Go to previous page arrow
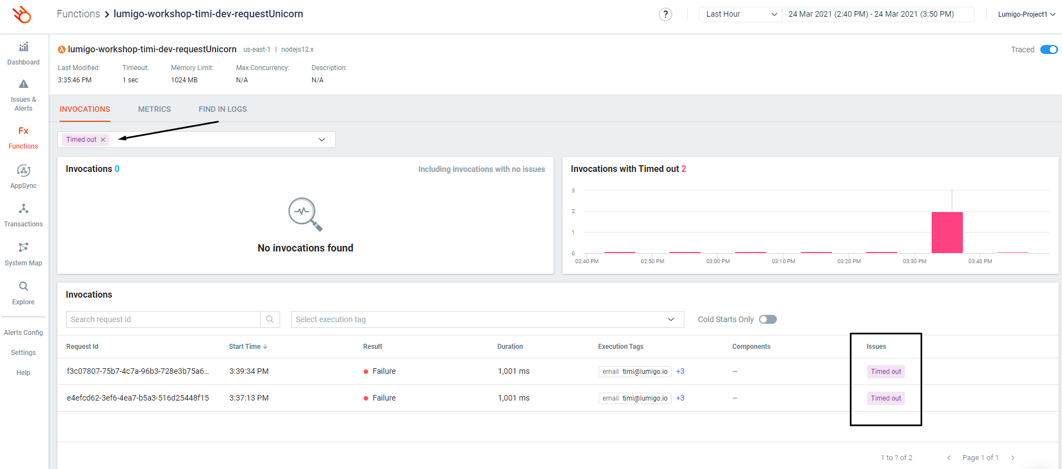Screen dimensions: 1062x469 point(949,458)
